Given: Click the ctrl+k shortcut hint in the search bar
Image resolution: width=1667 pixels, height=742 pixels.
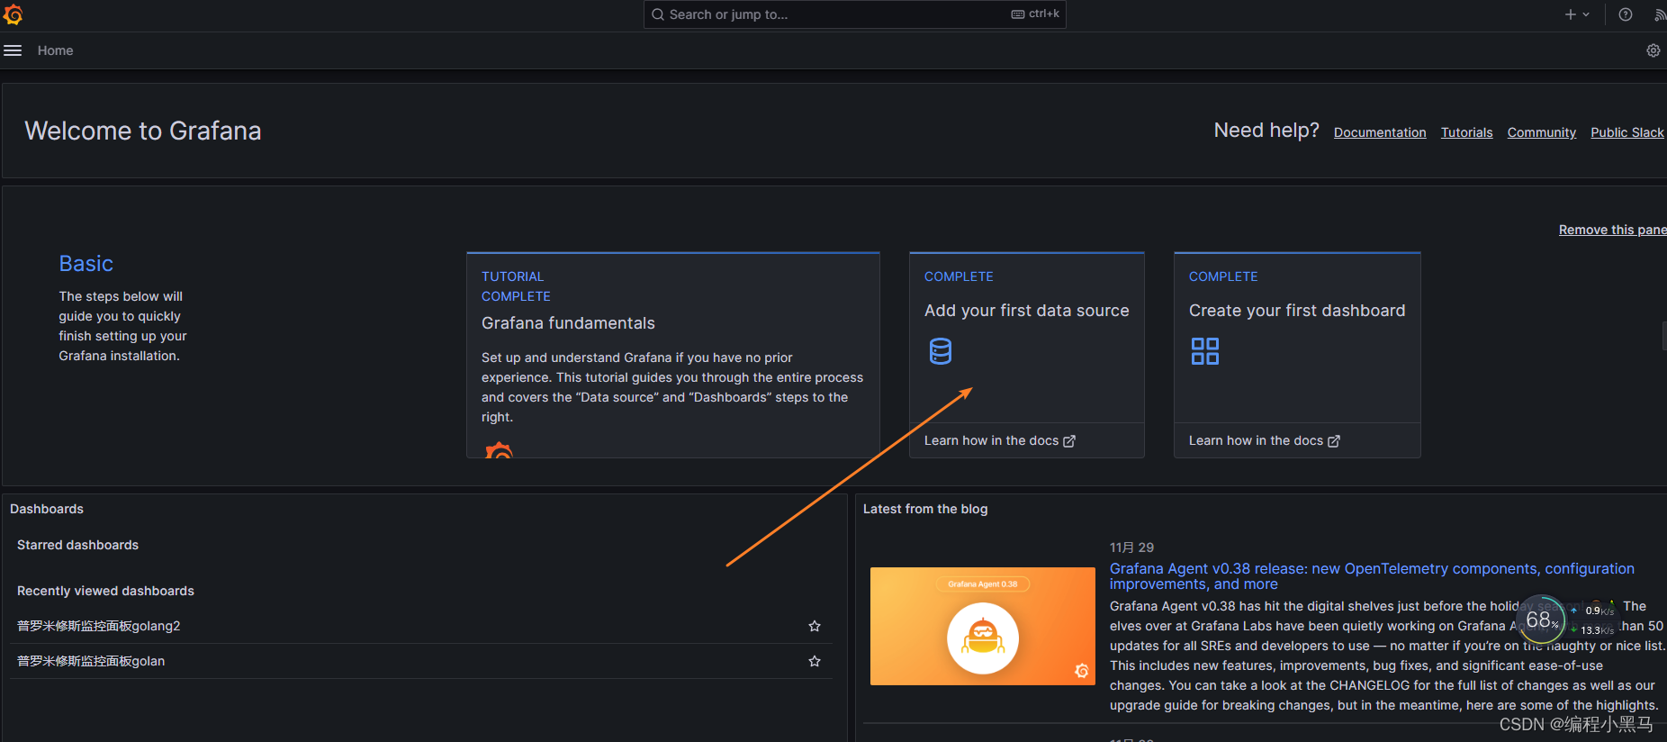Looking at the screenshot, I should pyautogui.click(x=1036, y=14).
